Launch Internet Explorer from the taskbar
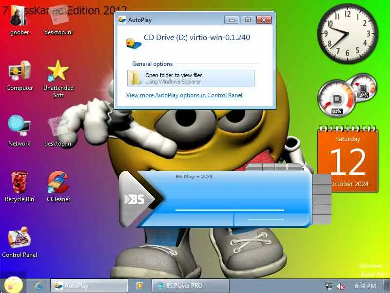390x293 pixels. 39,286
